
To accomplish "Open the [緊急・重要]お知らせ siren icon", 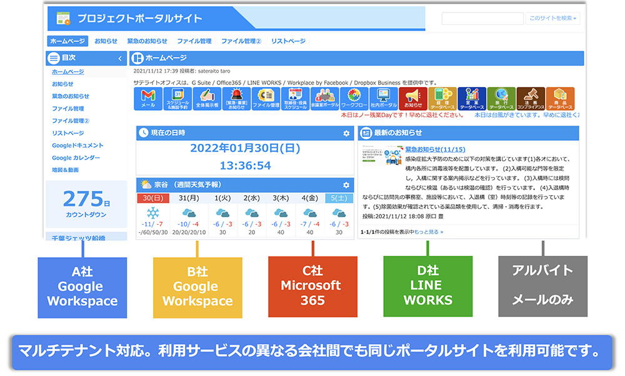I will pyautogui.click(x=236, y=99).
